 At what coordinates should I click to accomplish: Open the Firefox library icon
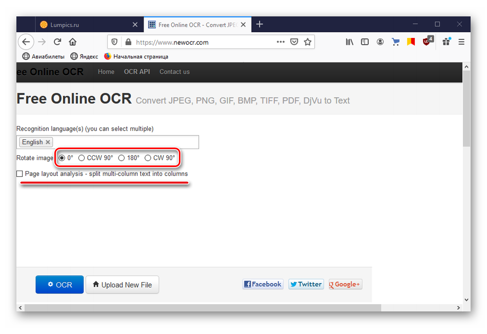pos(350,42)
